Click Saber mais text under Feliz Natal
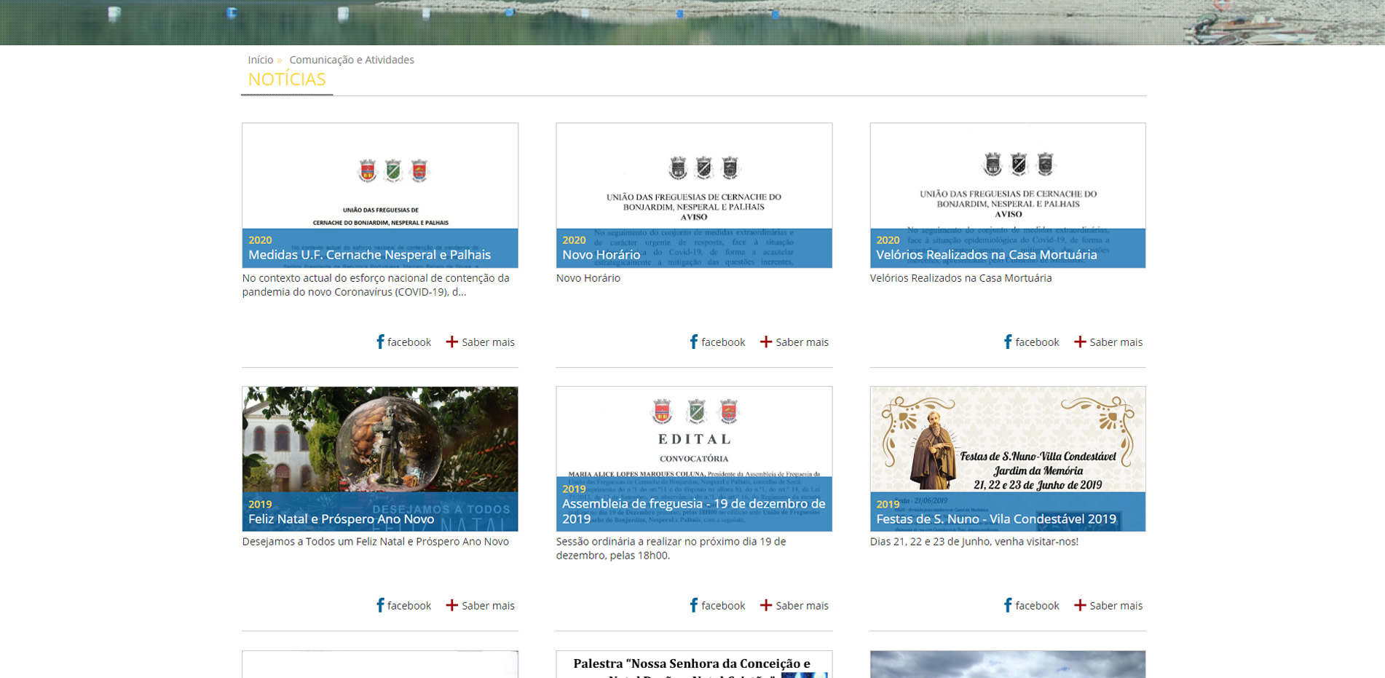 [x=488, y=606]
